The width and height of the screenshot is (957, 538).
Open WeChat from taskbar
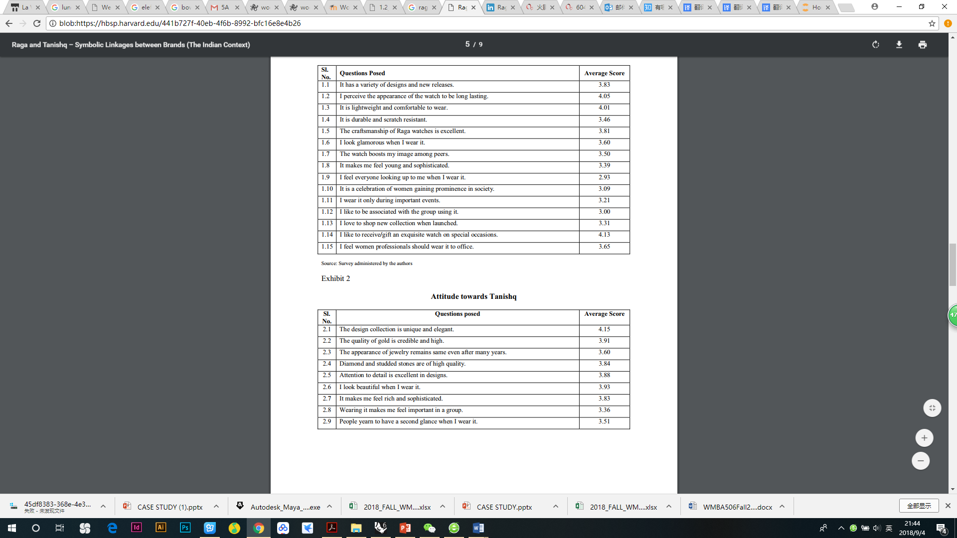click(429, 528)
